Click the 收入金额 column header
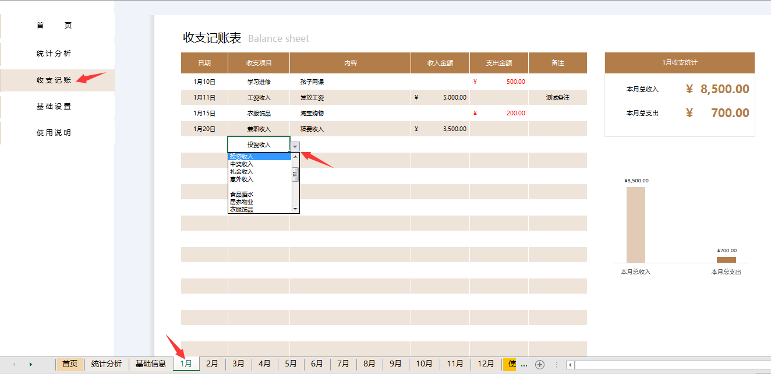Viewport: 771px width, 374px height. [x=440, y=63]
